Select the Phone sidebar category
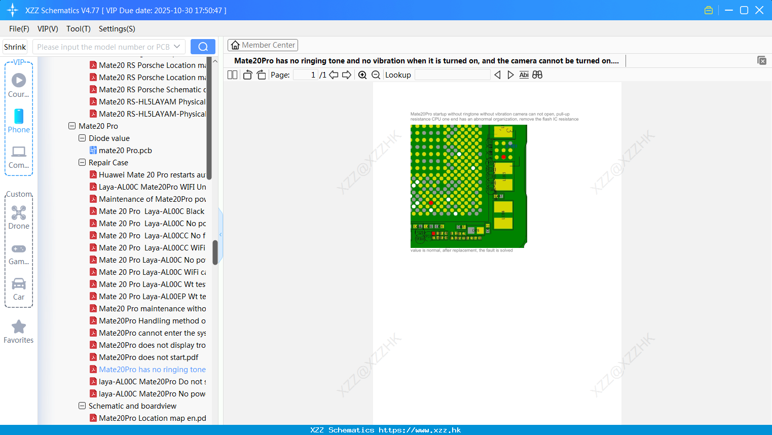This screenshot has width=772, height=435. 19,121
